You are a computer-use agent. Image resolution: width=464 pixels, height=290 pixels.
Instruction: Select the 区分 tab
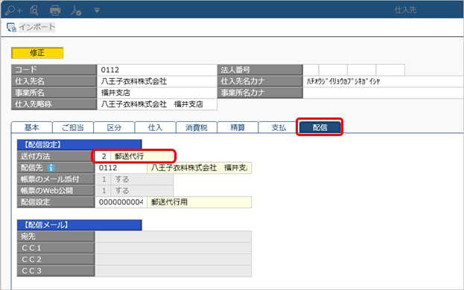114,127
